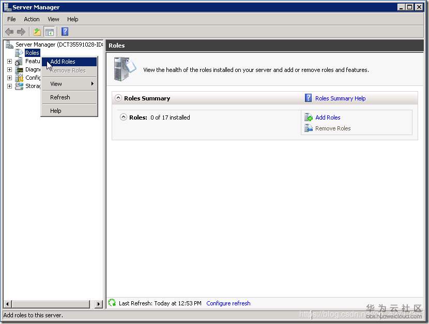Click disabled Remove Roles context menu entry
The image size is (429, 324).
pyautogui.click(x=69, y=70)
